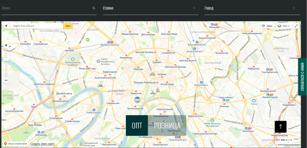Viewport: 307px width, 148px height.
Task: Click the Арбатская metro station marker
Action: pos(136,91)
